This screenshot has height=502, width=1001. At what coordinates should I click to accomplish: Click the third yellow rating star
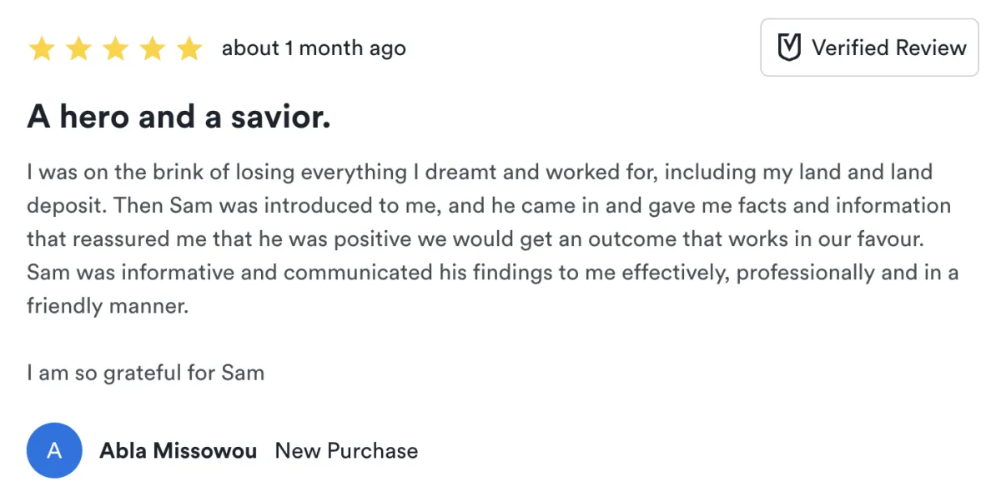[115, 49]
